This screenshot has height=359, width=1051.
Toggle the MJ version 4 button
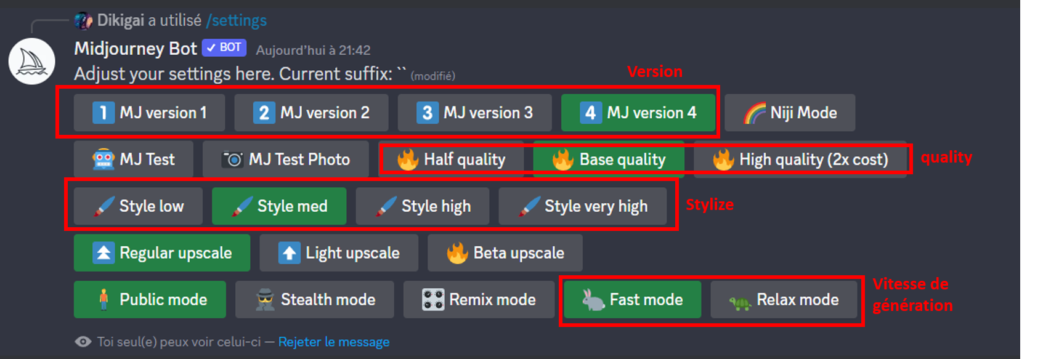click(638, 113)
